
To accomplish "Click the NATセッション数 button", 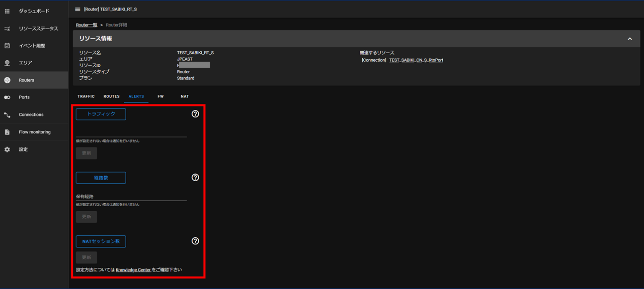I will click(101, 241).
